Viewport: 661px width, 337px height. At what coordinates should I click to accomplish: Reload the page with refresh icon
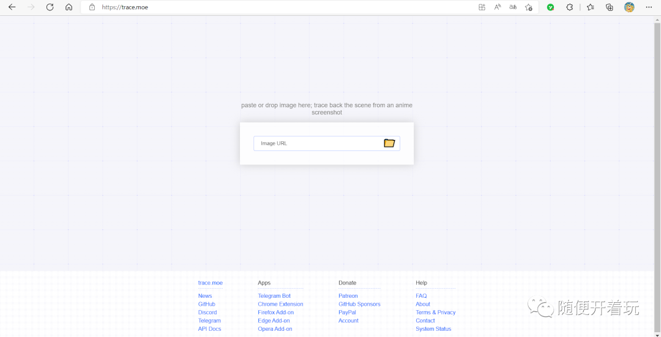tap(50, 7)
